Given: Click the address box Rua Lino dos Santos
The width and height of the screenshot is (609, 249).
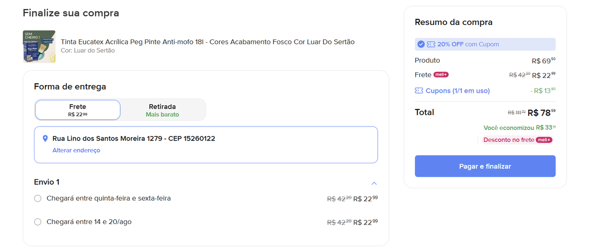Looking at the screenshot, I should 206,144.
